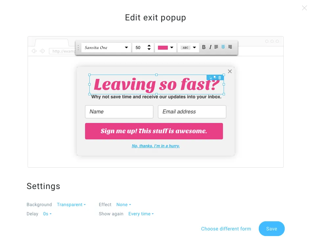Click the pink Sign me up button
This screenshot has height=239, width=310.
[x=154, y=131]
